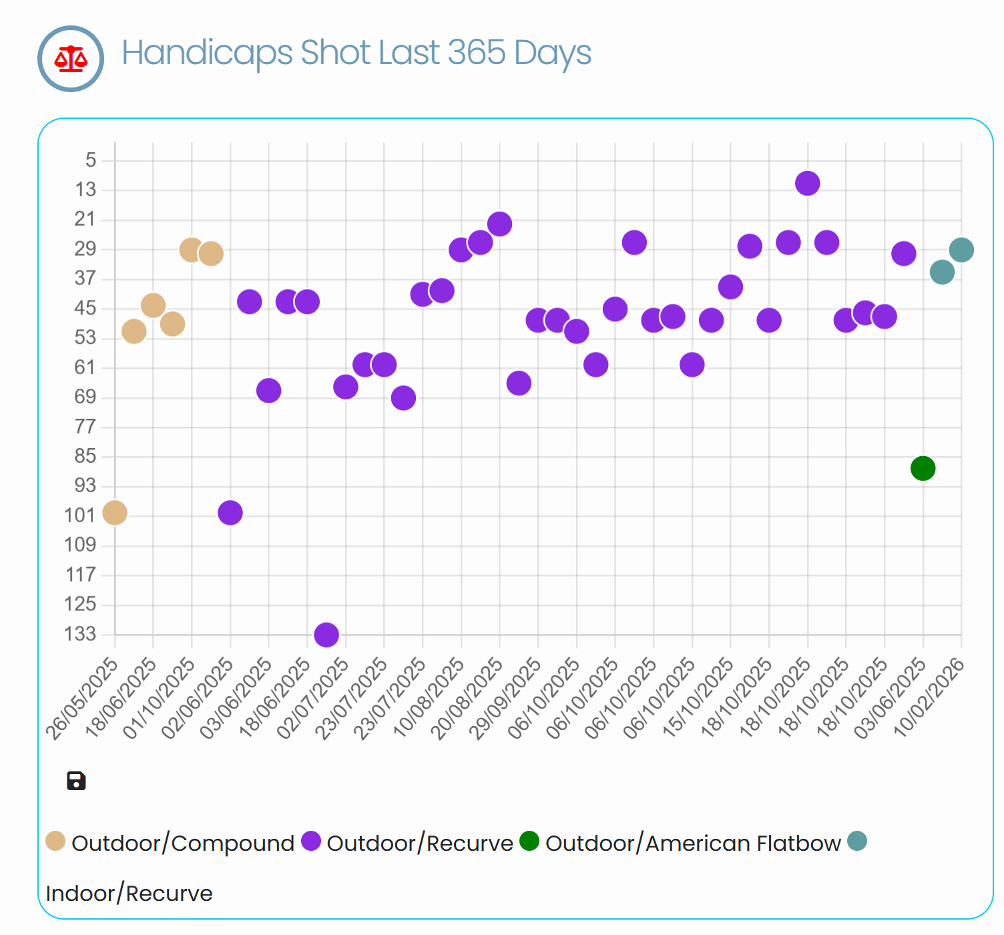Click the y-axis label 21
Image resolution: width=1004 pixels, height=935 pixels.
[85, 219]
